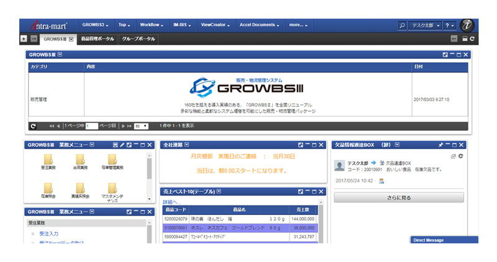Open the Top menu dropdown
Screen dimensions: 497x262
124,25
